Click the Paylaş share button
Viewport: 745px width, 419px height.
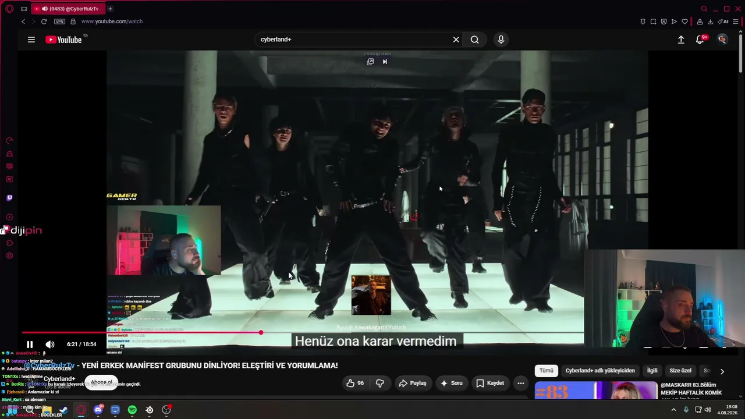413,383
